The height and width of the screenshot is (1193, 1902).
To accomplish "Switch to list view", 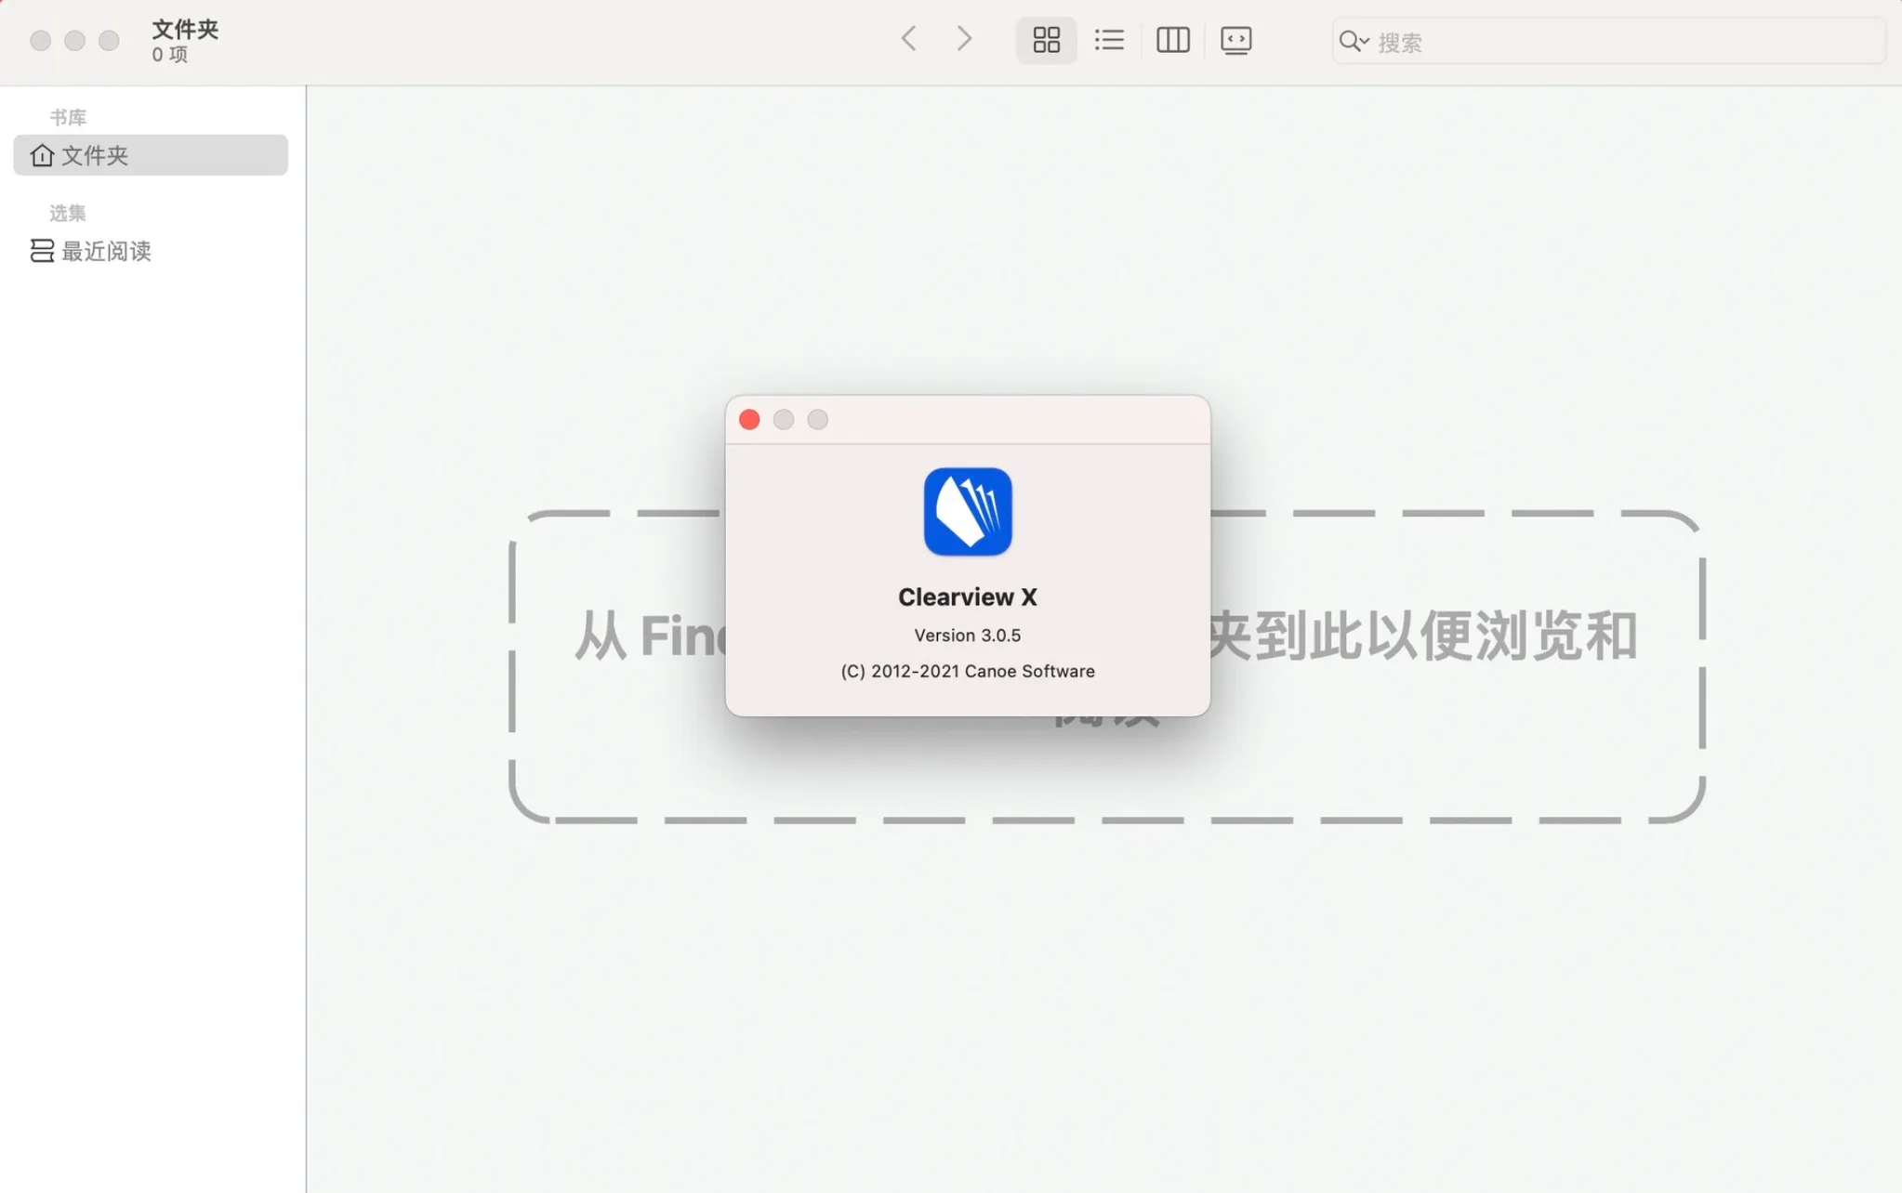I will 1109,40.
